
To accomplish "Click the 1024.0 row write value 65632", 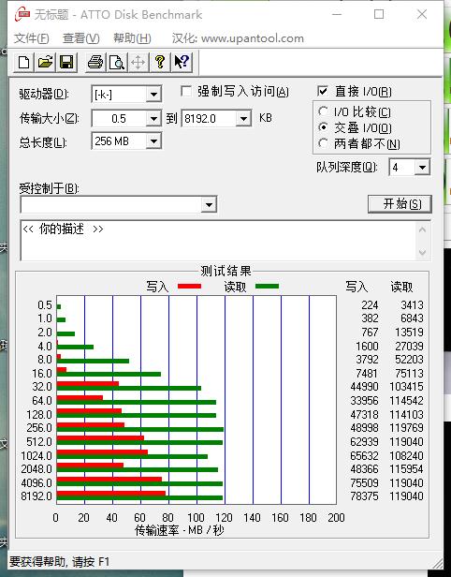I will pyautogui.click(x=364, y=456).
